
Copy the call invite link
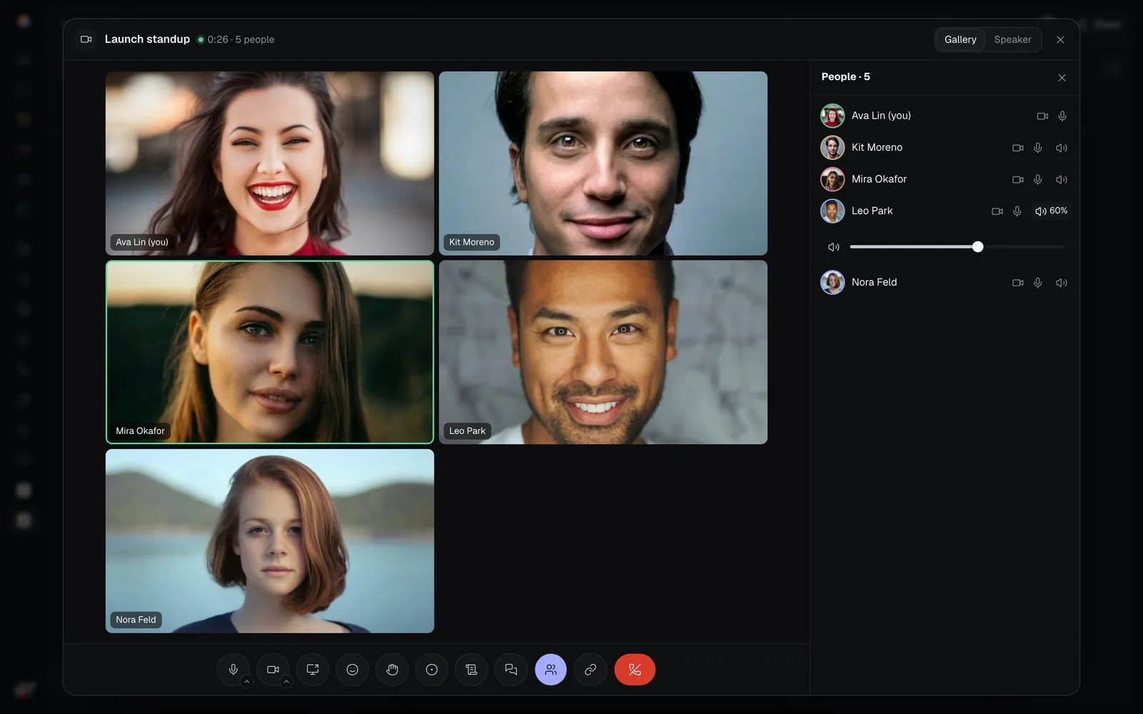[590, 670]
